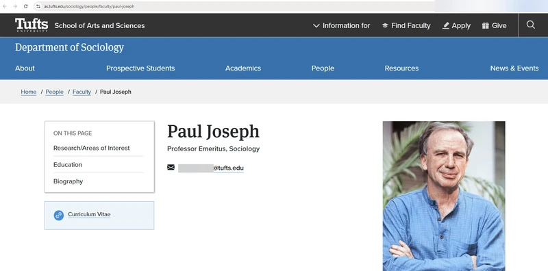
Task: Click the graduation cap Find Faculty icon
Action: pyautogui.click(x=385, y=25)
